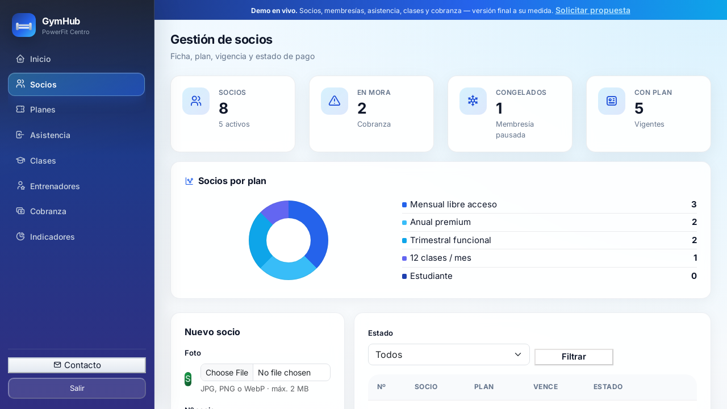Click the Inicio home icon

click(x=20, y=59)
